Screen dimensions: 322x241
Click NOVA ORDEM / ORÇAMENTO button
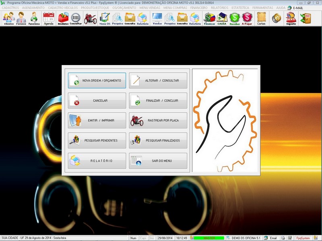97,80
